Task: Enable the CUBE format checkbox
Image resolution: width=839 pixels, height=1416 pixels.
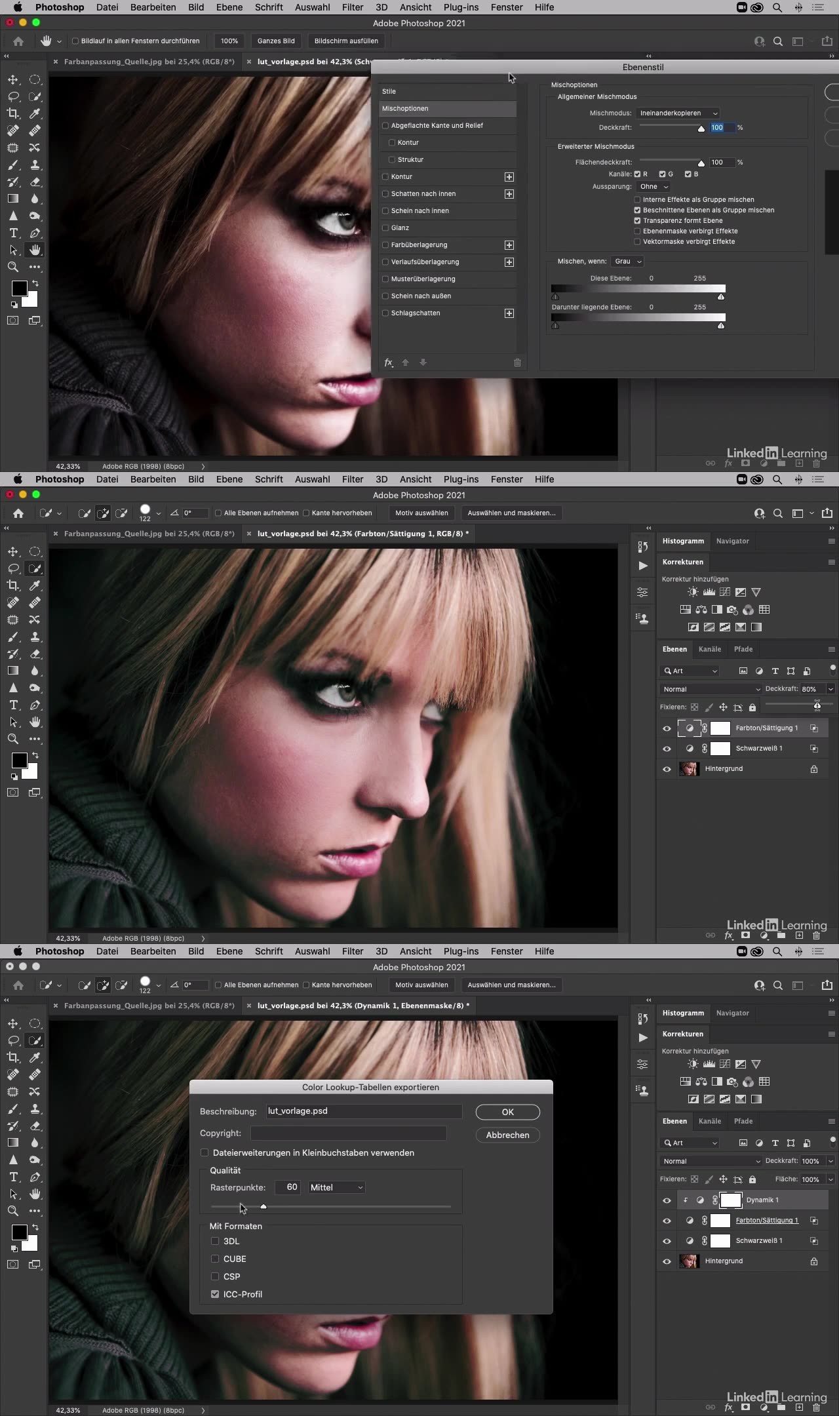Action: click(215, 1258)
